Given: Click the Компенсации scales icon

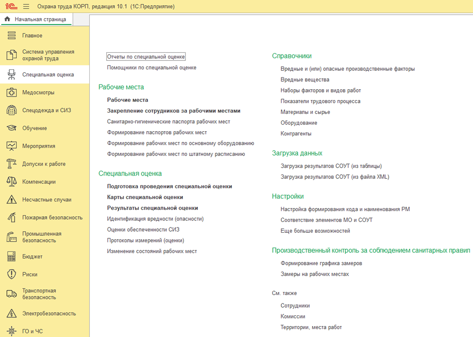Looking at the screenshot, I should point(11,182).
